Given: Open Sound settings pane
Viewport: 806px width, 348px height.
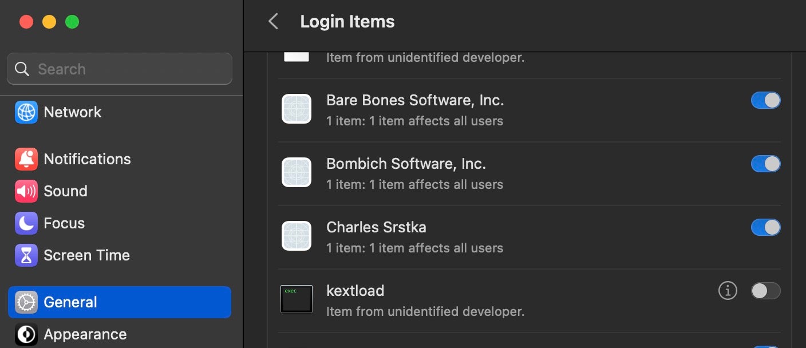Looking at the screenshot, I should coord(65,191).
